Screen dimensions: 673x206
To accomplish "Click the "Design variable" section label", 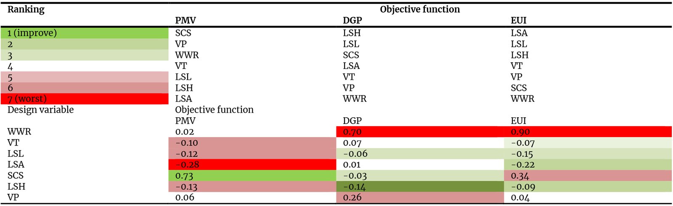I will pos(40,110).
